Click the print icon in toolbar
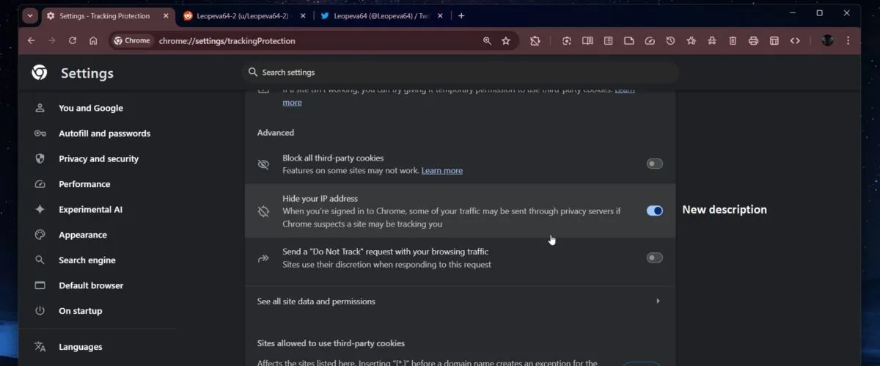Image resolution: width=880 pixels, height=366 pixels. tap(753, 41)
